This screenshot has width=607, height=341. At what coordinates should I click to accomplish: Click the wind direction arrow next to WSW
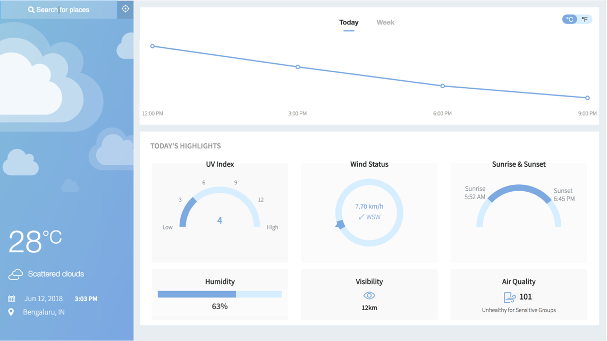361,217
